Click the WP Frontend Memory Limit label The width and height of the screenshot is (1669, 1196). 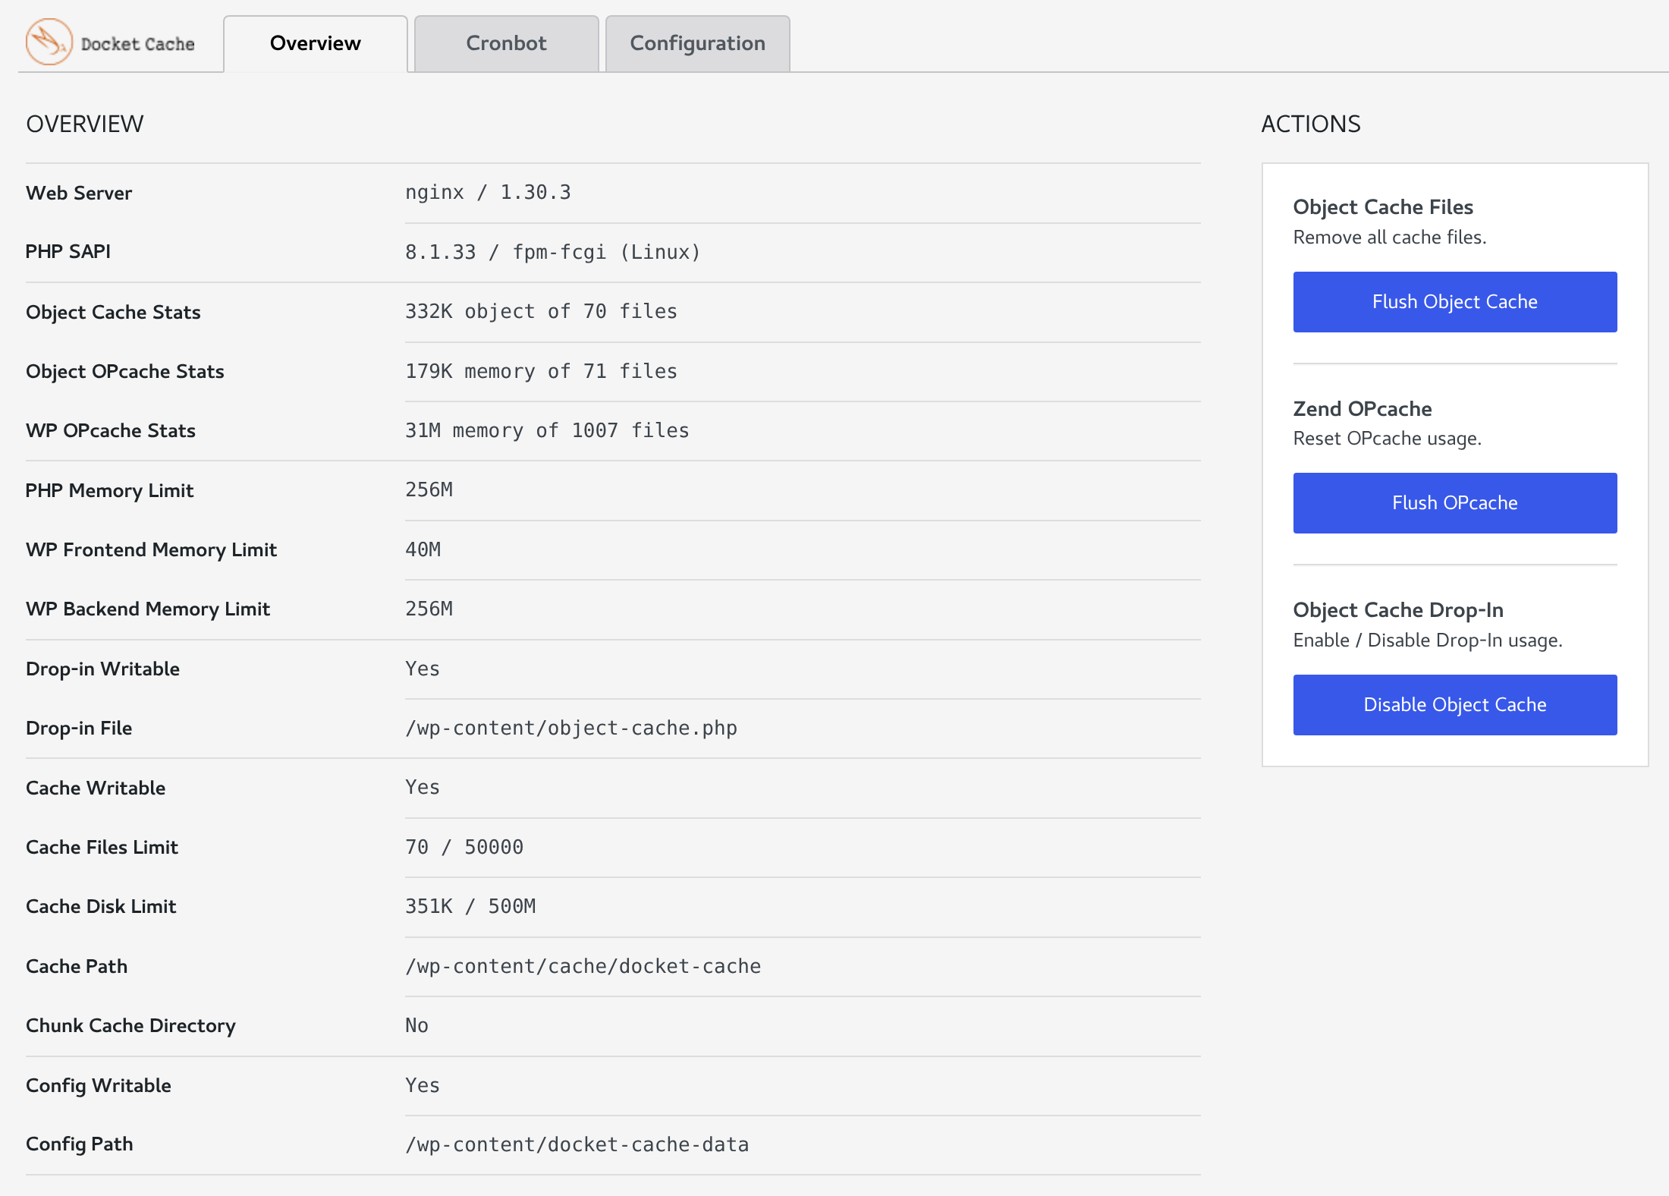(x=151, y=549)
